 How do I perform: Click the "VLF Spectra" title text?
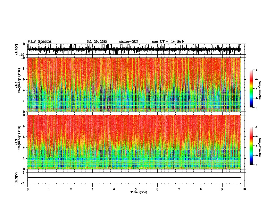[x=39, y=42]
